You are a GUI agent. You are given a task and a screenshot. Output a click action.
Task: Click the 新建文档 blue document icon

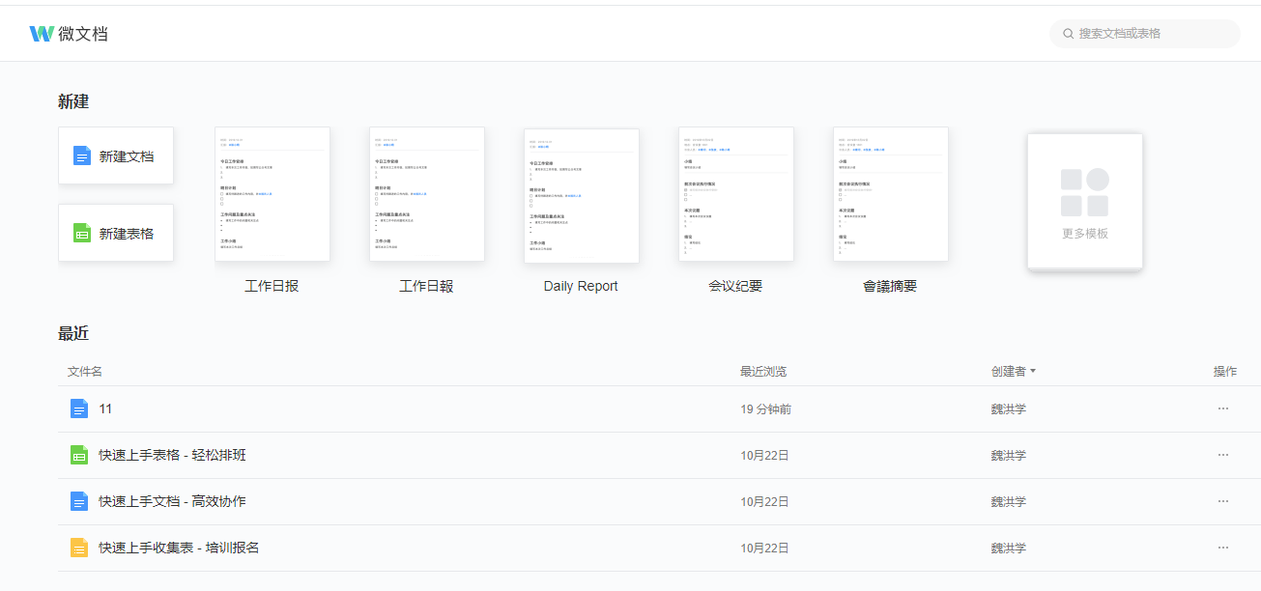[x=82, y=155]
